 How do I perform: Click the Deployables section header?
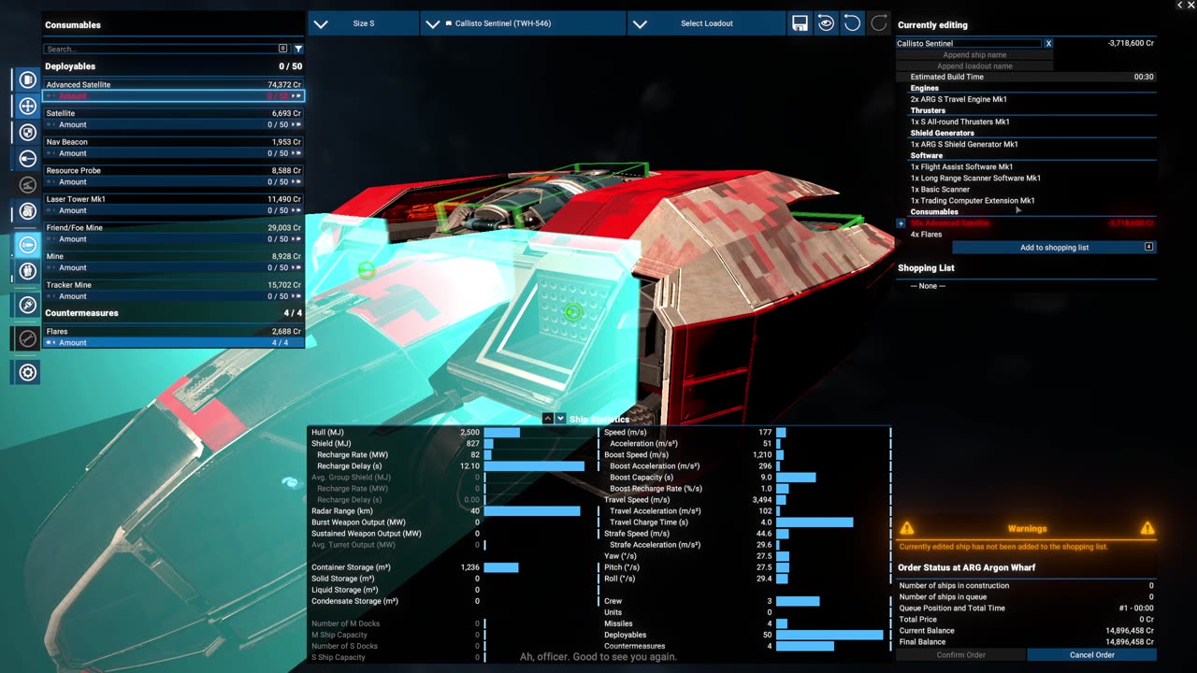pyautogui.click(x=173, y=66)
